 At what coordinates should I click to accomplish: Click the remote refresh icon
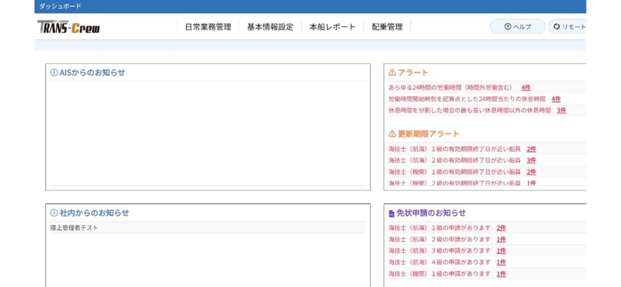click(x=556, y=27)
